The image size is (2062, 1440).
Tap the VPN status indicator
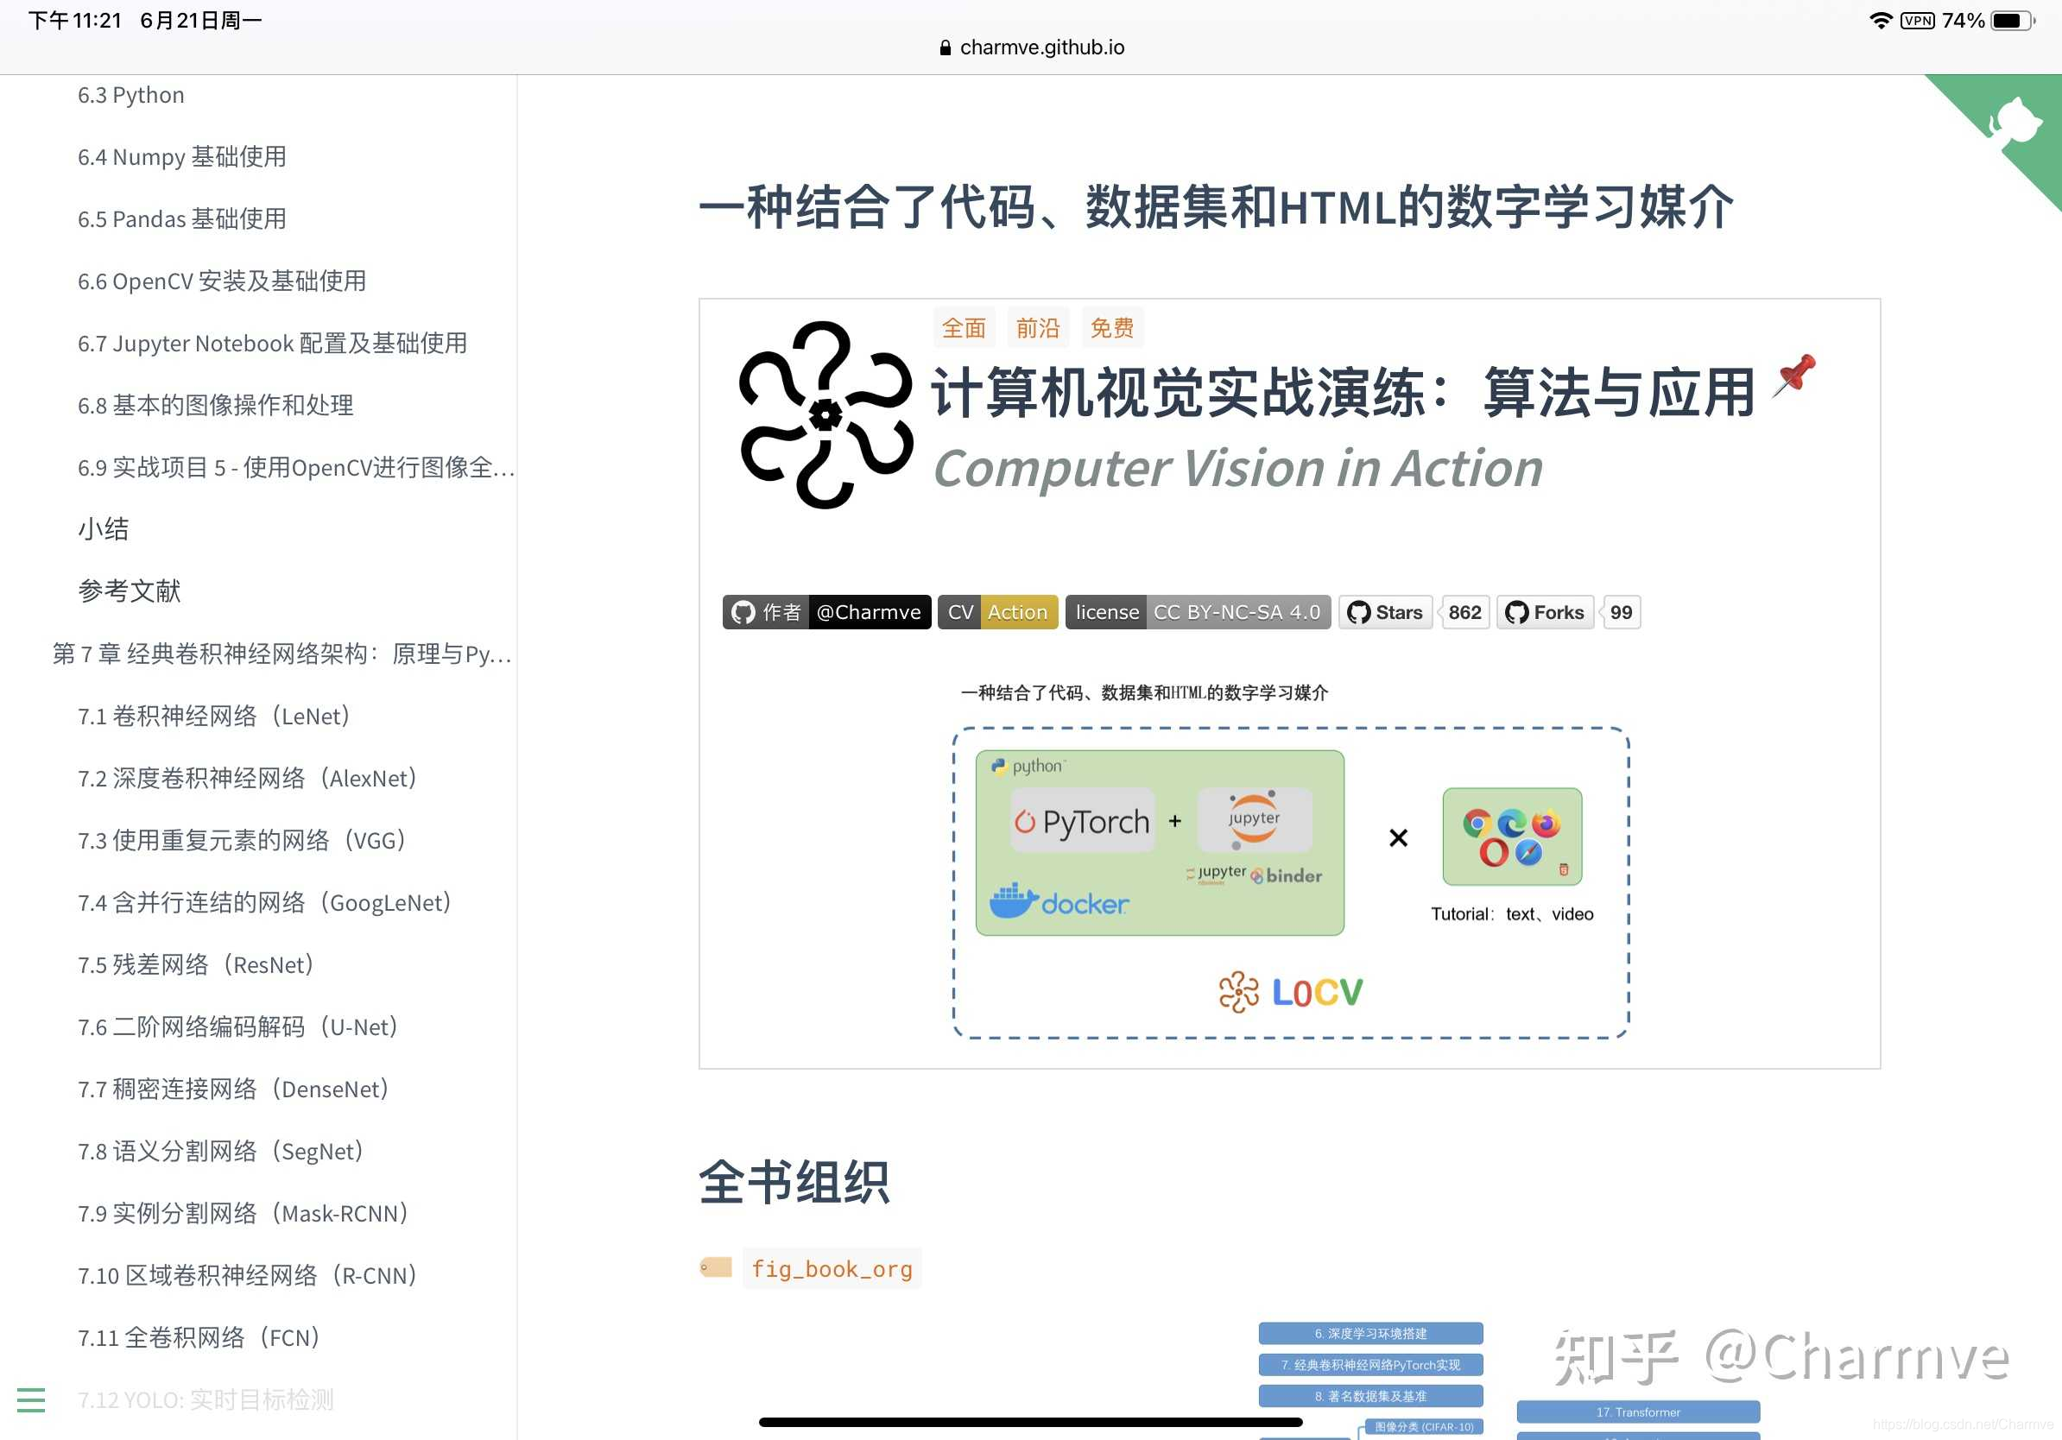point(1918,20)
